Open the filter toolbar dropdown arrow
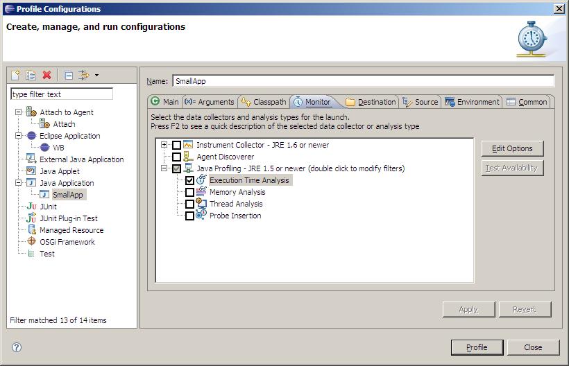This screenshot has width=569, height=366. click(x=96, y=76)
